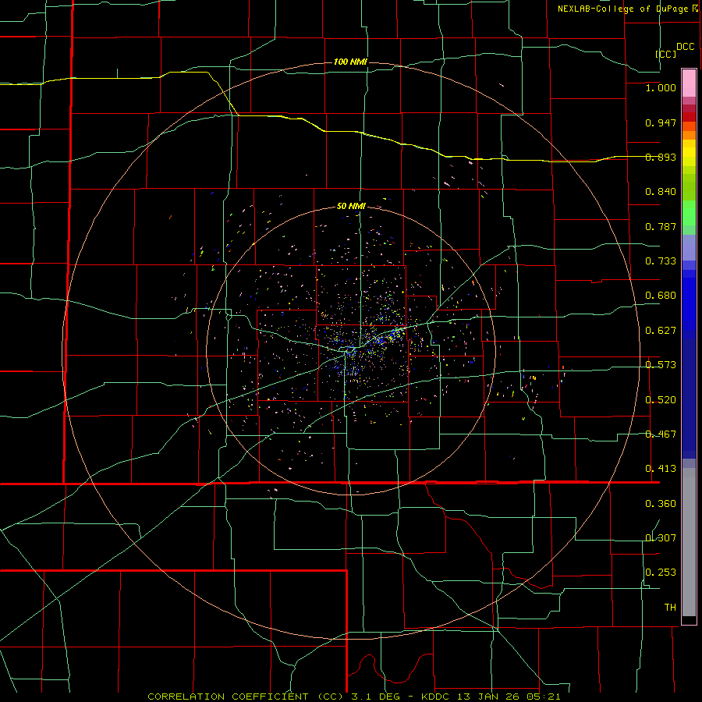
Task: Click the [CC] product label
Action: tap(666, 54)
